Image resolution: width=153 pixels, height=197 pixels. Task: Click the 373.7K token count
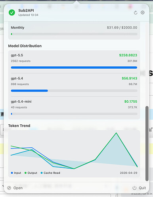point(132,107)
